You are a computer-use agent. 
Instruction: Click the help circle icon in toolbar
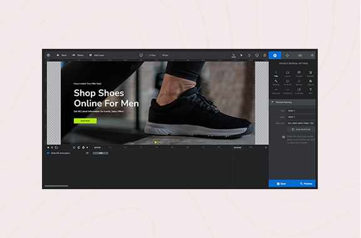tap(264, 55)
